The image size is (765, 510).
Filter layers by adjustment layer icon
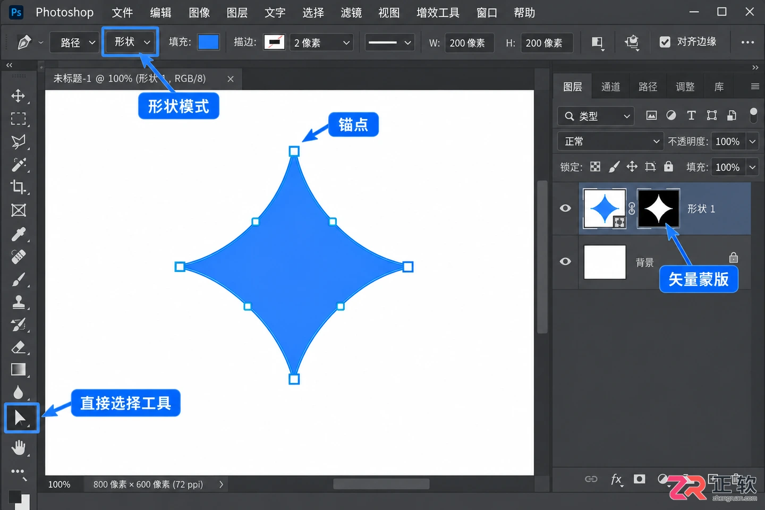pyautogui.click(x=671, y=115)
